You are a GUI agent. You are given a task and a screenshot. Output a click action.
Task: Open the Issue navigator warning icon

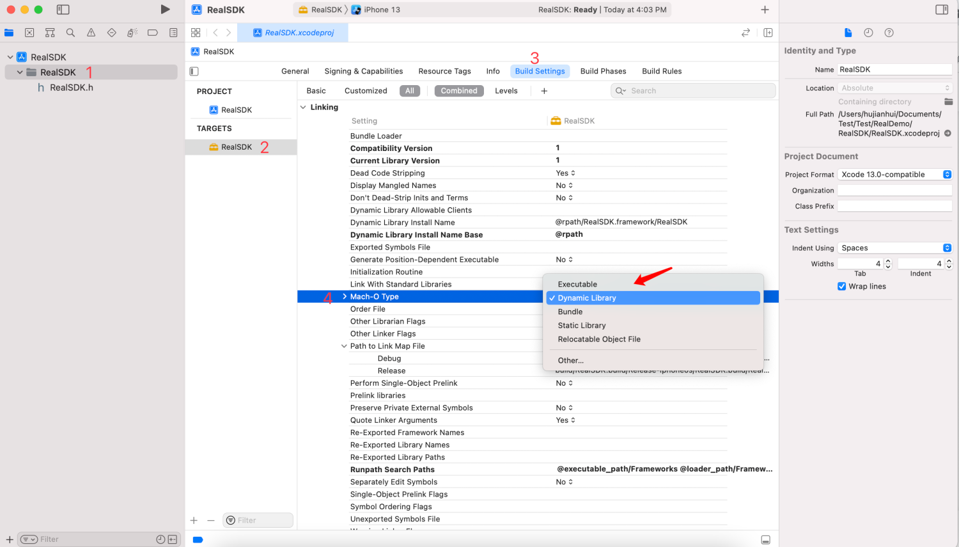[x=91, y=33]
